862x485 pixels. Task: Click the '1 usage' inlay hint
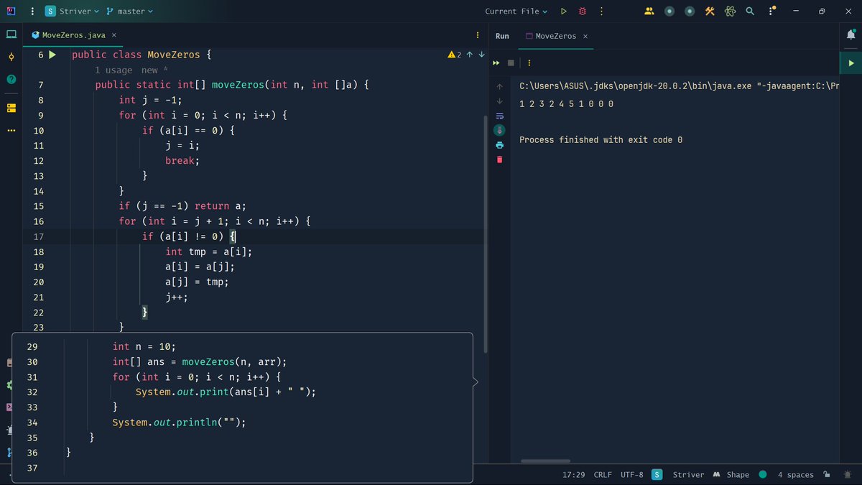click(x=113, y=70)
